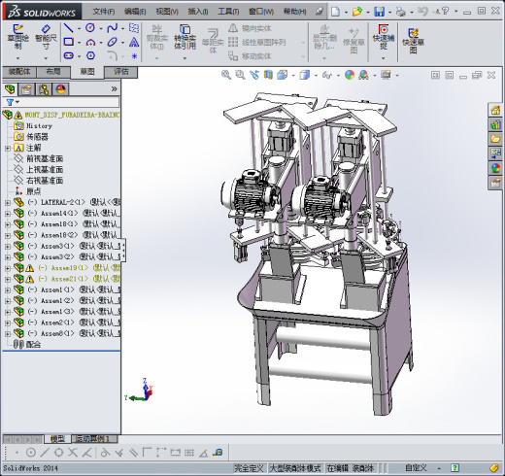Toggle the 智能尺寸 smart dimension tool
Screen dimensions: 505x476
click(x=46, y=38)
